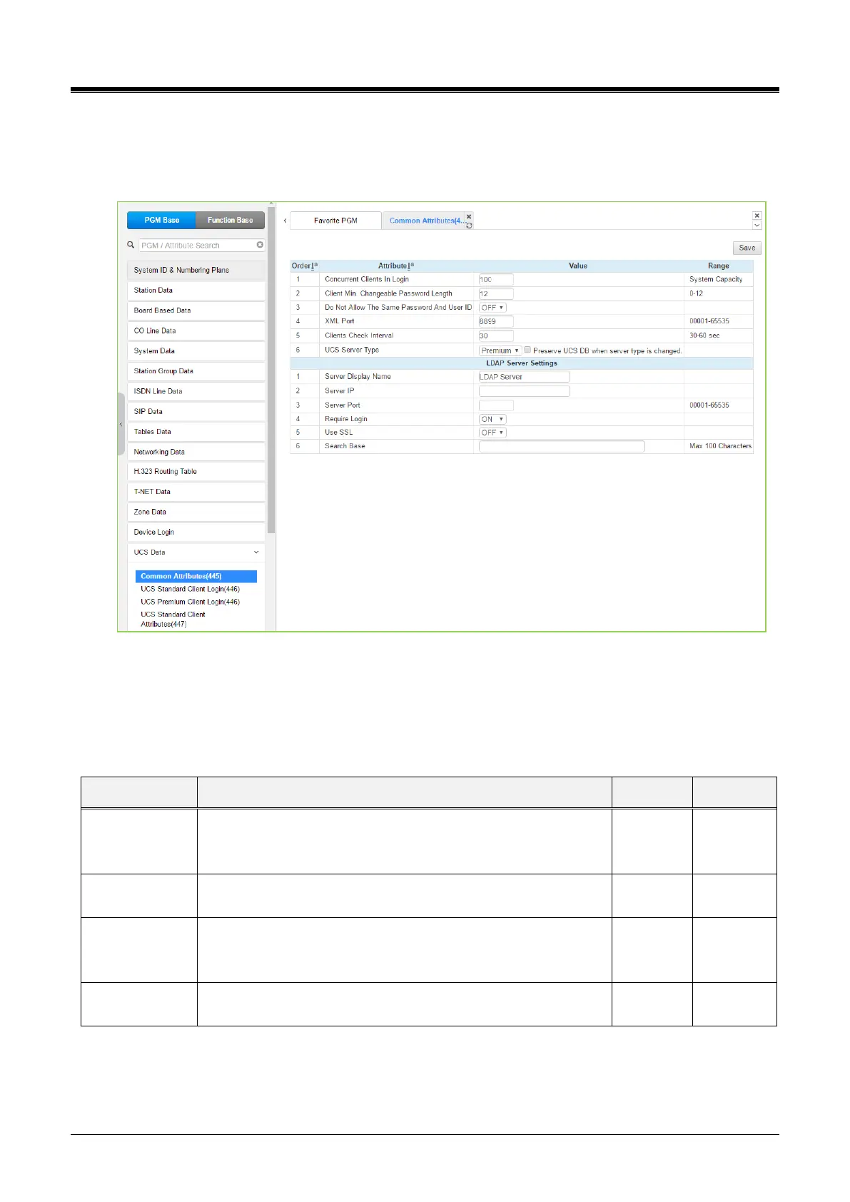Click Clients Check Interval value field
Screen dimensions: 850x1202
496,335
